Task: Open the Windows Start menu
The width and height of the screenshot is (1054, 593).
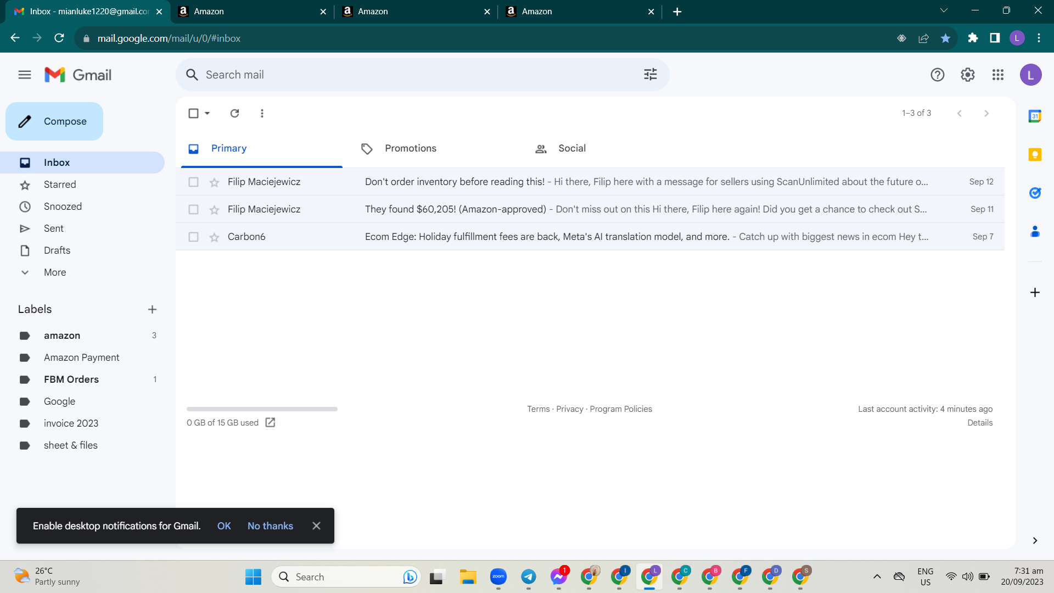Action: tap(253, 577)
